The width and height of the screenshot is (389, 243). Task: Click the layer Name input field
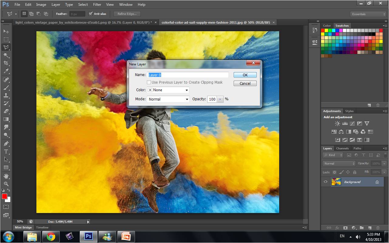click(188, 75)
